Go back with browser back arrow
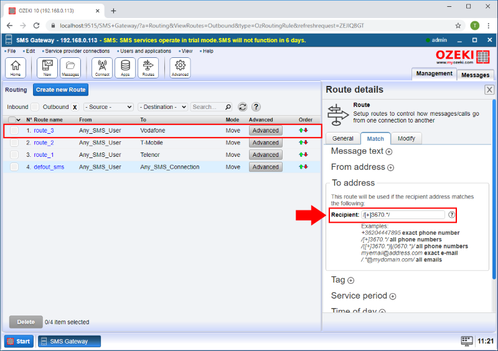498x351 pixels. [x=9, y=26]
